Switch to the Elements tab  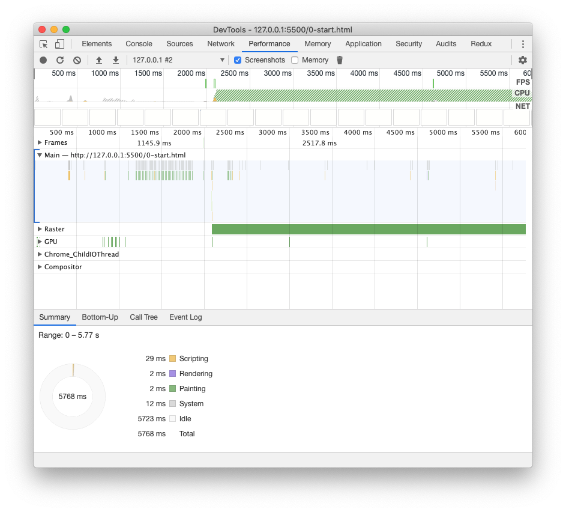[97, 44]
